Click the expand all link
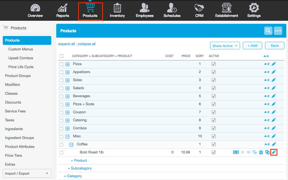Screen dimensions: 288x180 point(66,44)
